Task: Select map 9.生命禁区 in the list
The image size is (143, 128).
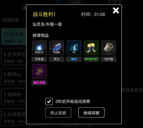Action: pyautogui.click(x=14, y=57)
